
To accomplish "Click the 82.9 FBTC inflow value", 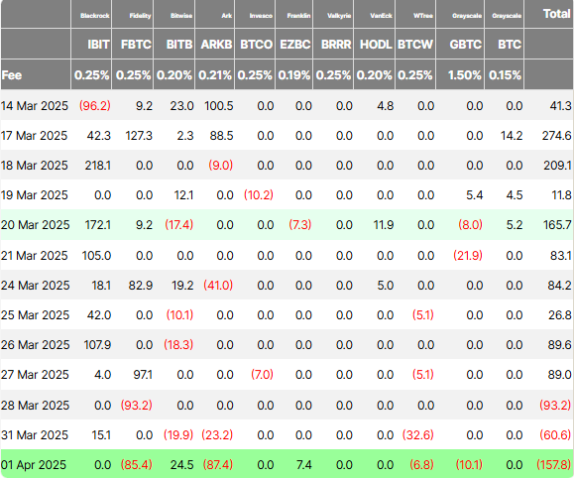I will coord(140,285).
